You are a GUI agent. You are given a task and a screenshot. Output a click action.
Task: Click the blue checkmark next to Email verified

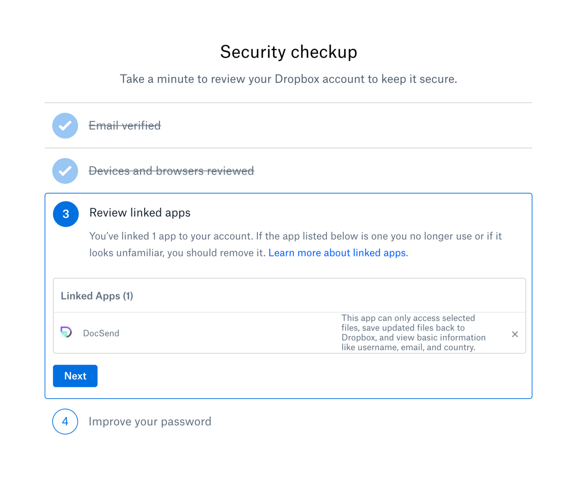click(65, 125)
